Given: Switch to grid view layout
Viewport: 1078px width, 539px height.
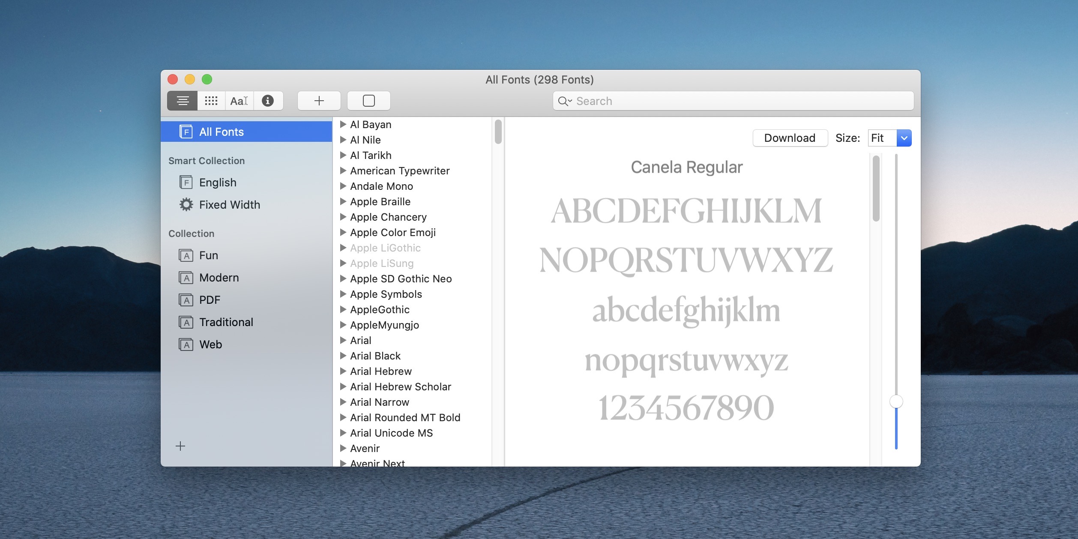Looking at the screenshot, I should tap(210, 100).
